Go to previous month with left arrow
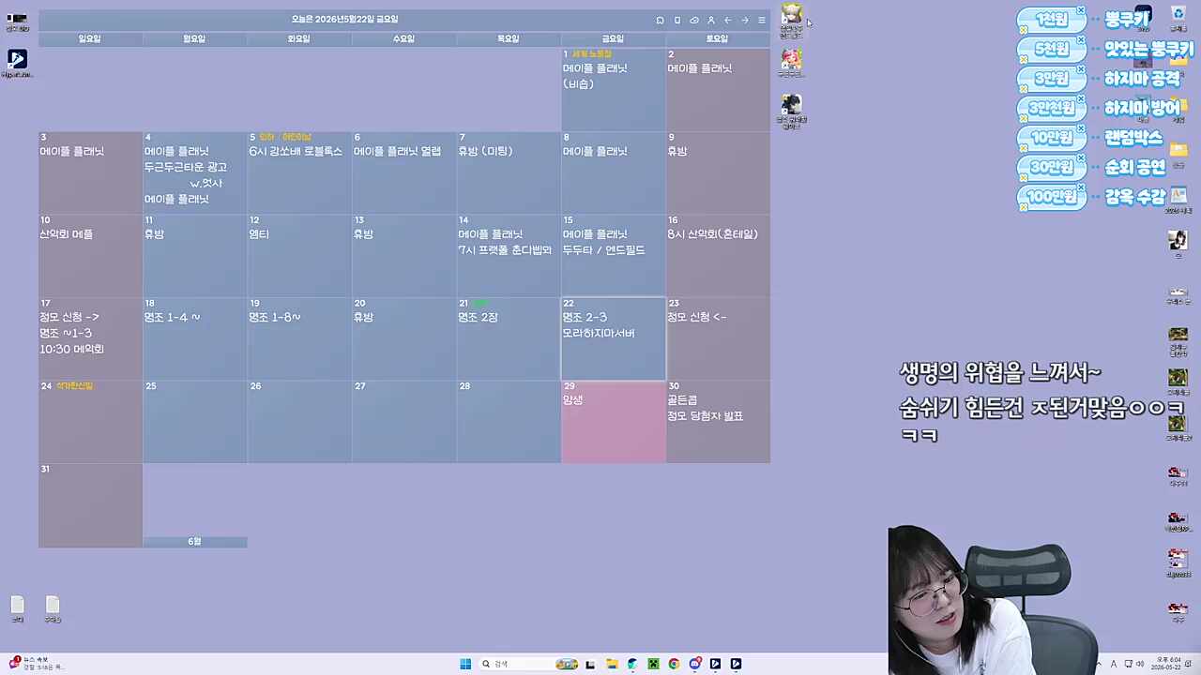 (727, 20)
